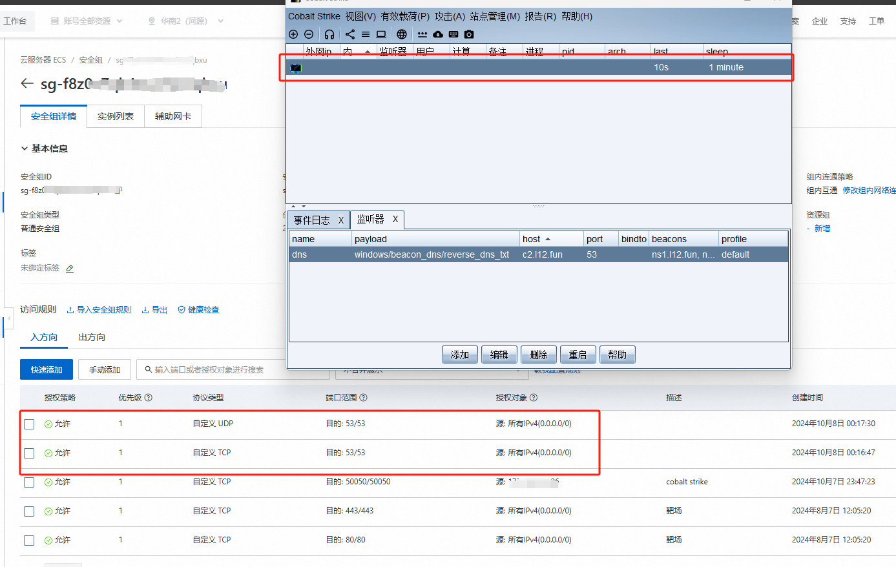Click the 快速添加 button

click(47, 369)
